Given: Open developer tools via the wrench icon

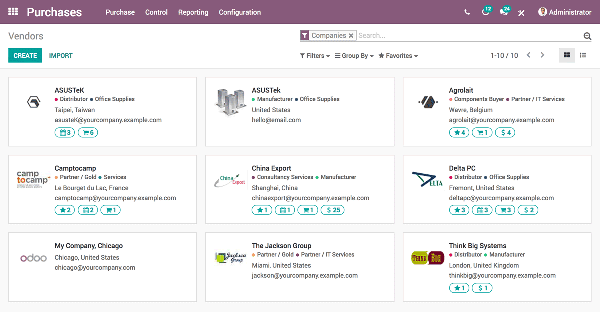Looking at the screenshot, I should coord(521,12).
